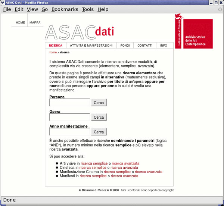Open Arti visive ricerca semplice link
The width and height of the screenshot is (224, 206).
coord(94,163)
